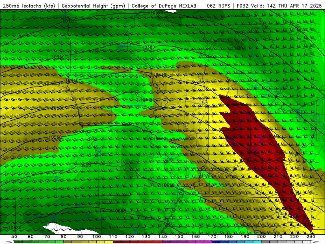Click the 'Valid: 14Z THU APR 17 2025' text
The height and width of the screenshot is (244, 325).
tap(286, 6)
